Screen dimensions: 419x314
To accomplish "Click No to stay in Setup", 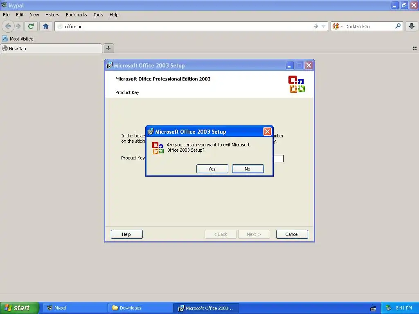I will (248, 169).
